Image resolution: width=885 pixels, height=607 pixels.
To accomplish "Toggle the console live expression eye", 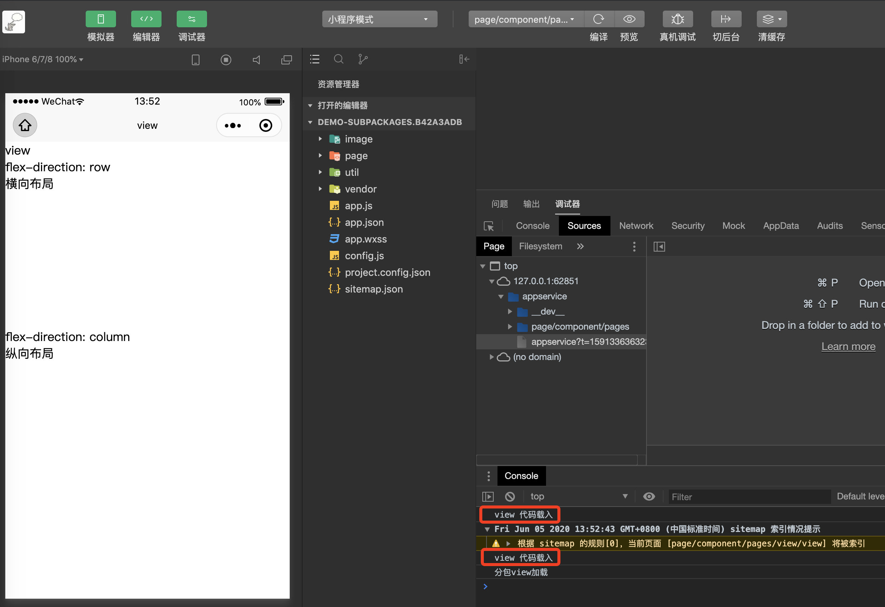I will (x=649, y=497).
